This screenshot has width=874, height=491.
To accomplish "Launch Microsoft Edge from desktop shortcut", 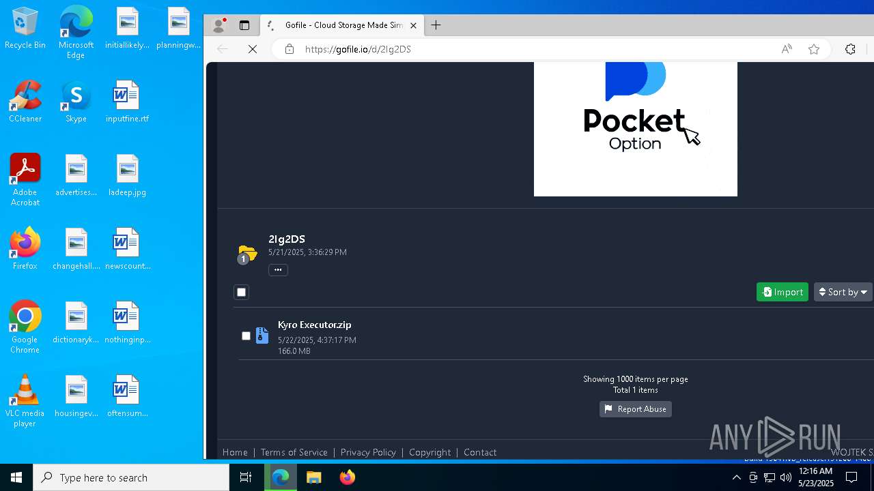I will (76, 33).
